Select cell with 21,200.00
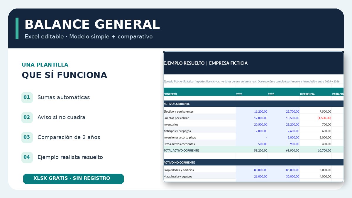352x198 pixels. tap(284, 124)
